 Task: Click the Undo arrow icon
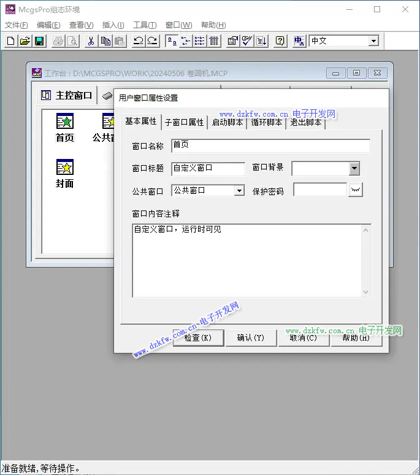(138, 41)
